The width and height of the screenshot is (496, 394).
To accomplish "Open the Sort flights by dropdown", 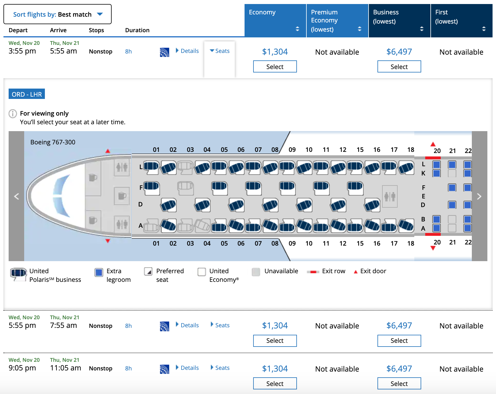I will click(58, 14).
